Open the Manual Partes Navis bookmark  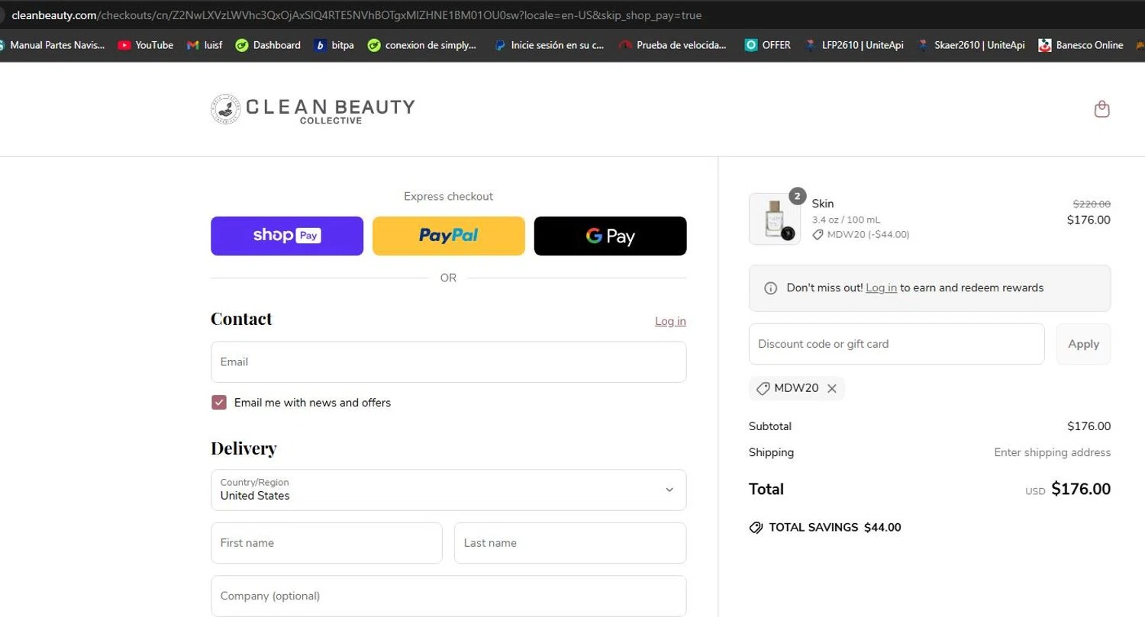point(52,45)
